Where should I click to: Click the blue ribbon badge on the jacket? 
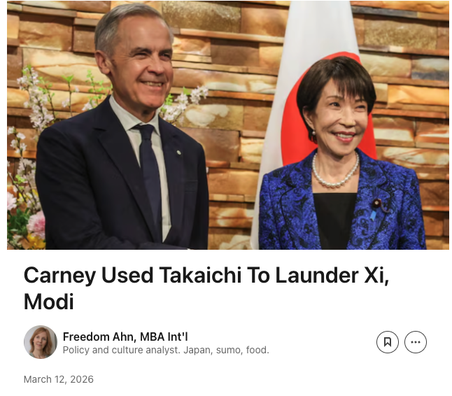click(373, 215)
